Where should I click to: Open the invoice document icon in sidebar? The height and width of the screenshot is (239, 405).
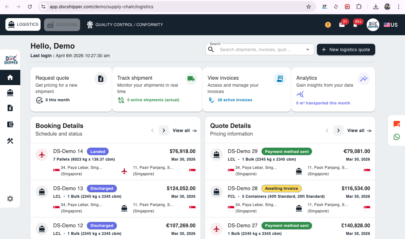tap(10, 108)
